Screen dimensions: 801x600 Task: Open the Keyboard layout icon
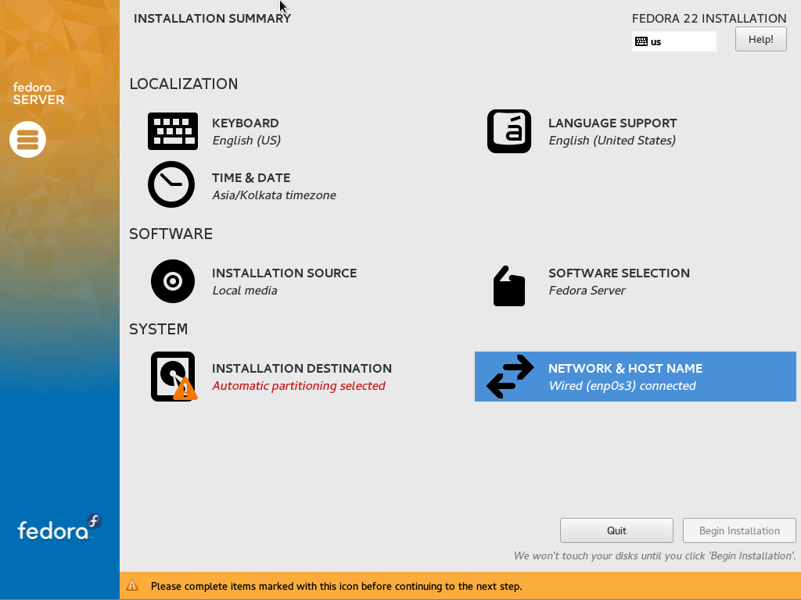tap(173, 131)
